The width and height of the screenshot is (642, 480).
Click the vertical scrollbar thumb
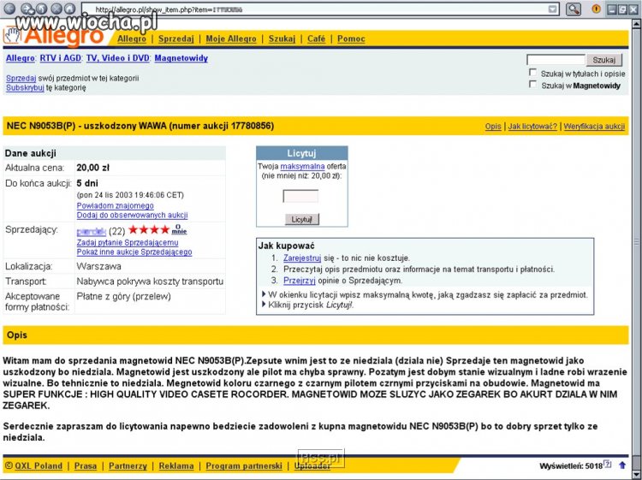click(x=637, y=241)
